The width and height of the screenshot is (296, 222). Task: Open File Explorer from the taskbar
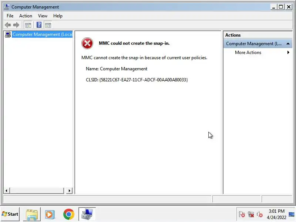[32, 215]
